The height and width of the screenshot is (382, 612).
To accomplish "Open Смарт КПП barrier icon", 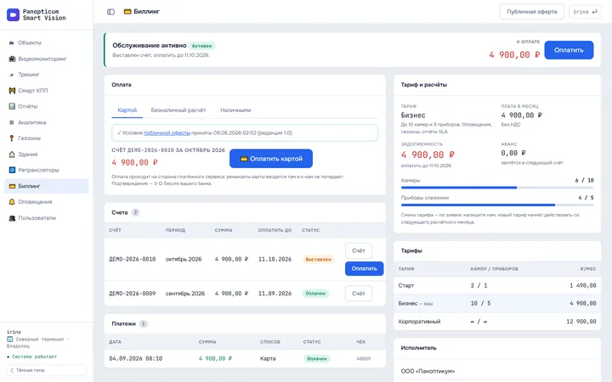I will pyautogui.click(x=12, y=91).
